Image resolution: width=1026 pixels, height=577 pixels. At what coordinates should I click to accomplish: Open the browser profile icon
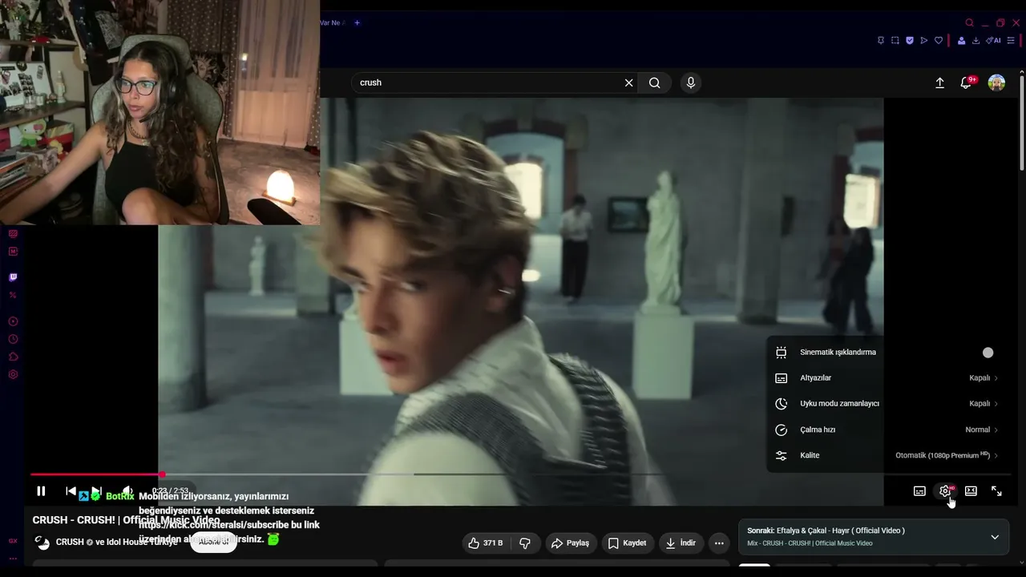pos(961,41)
